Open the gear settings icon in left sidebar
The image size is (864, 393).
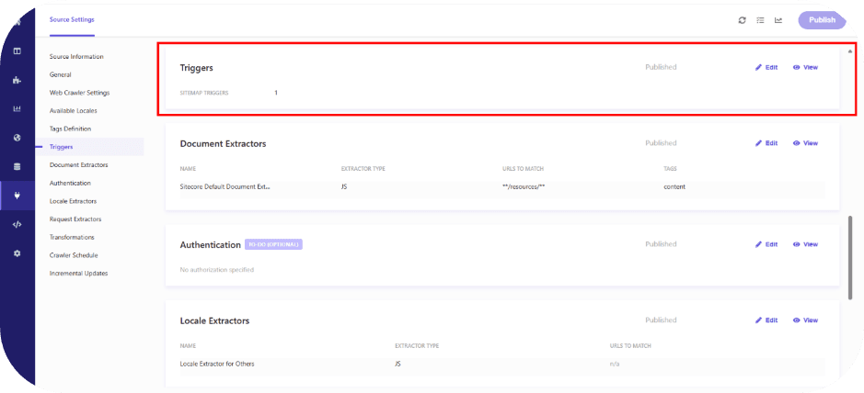tap(17, 253)
